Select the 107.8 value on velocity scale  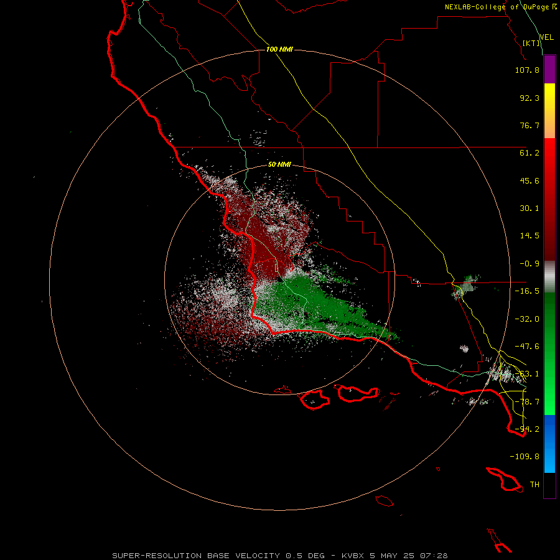(x=527, y=70)
